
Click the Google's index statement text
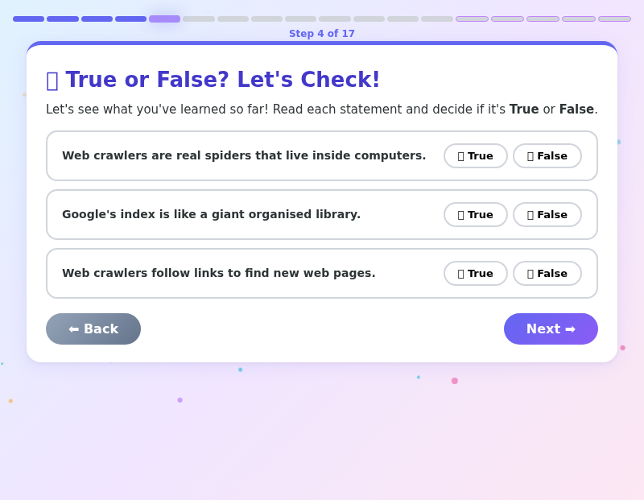coord(211,214)
